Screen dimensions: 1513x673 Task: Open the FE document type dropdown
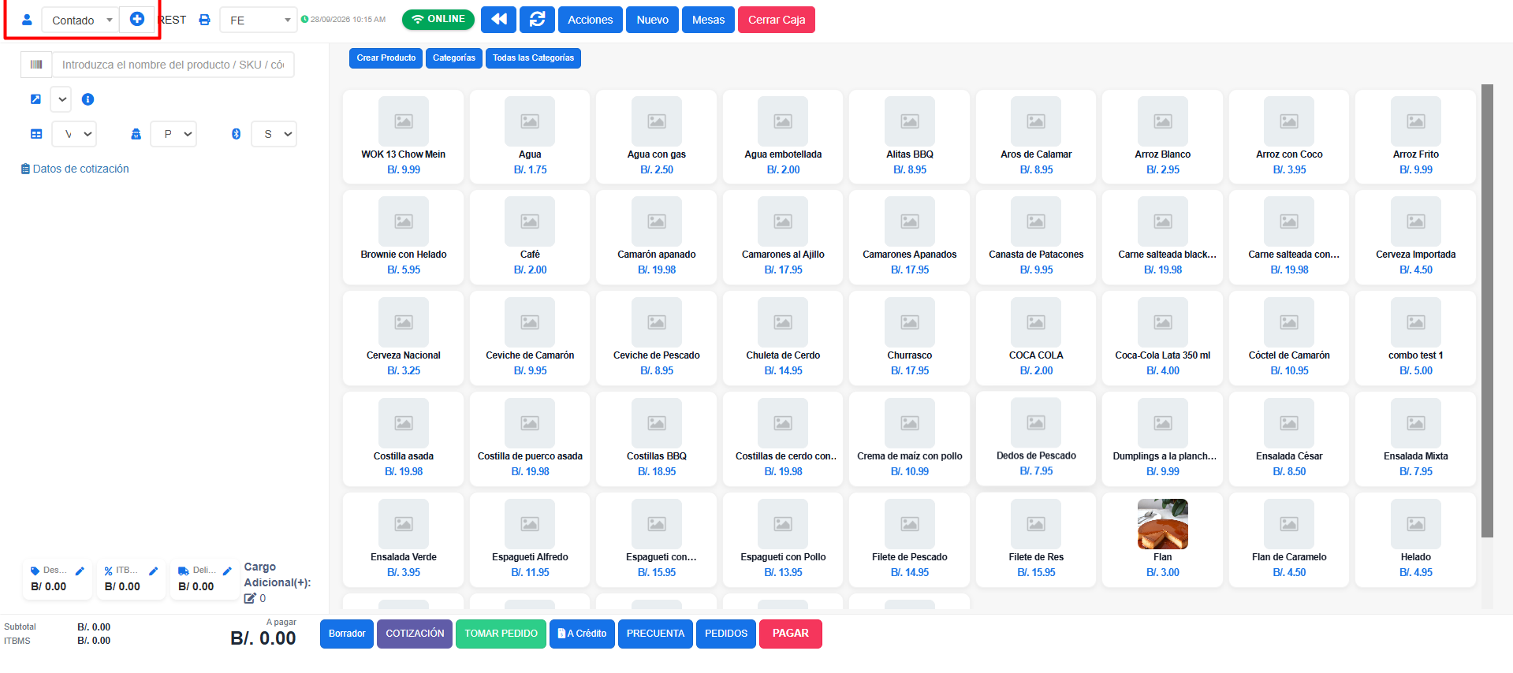pos(259,20)
